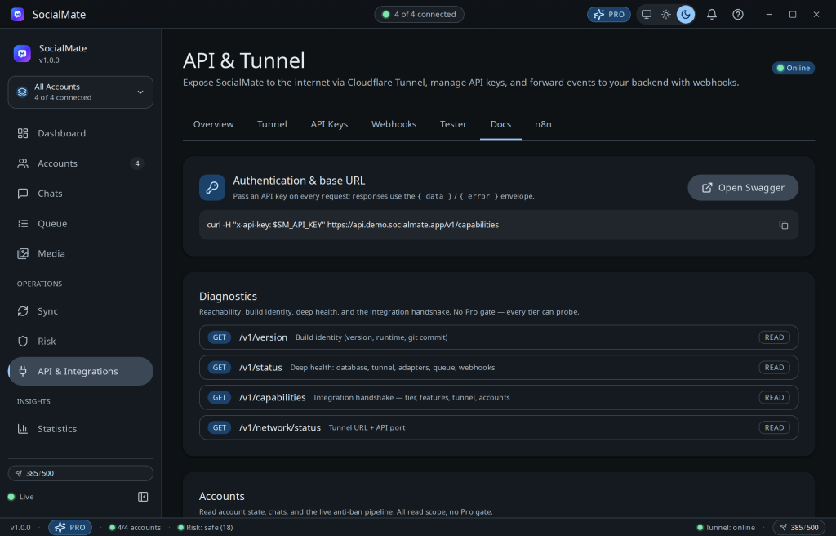
Task: Click the PRO badge in title bar
Action: [x=609, y=15]
